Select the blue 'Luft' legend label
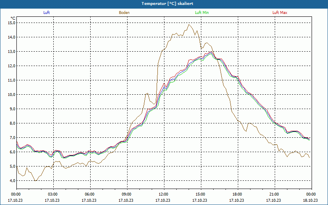The width and height of the screenshot is (328, 205). coord(46,13)
